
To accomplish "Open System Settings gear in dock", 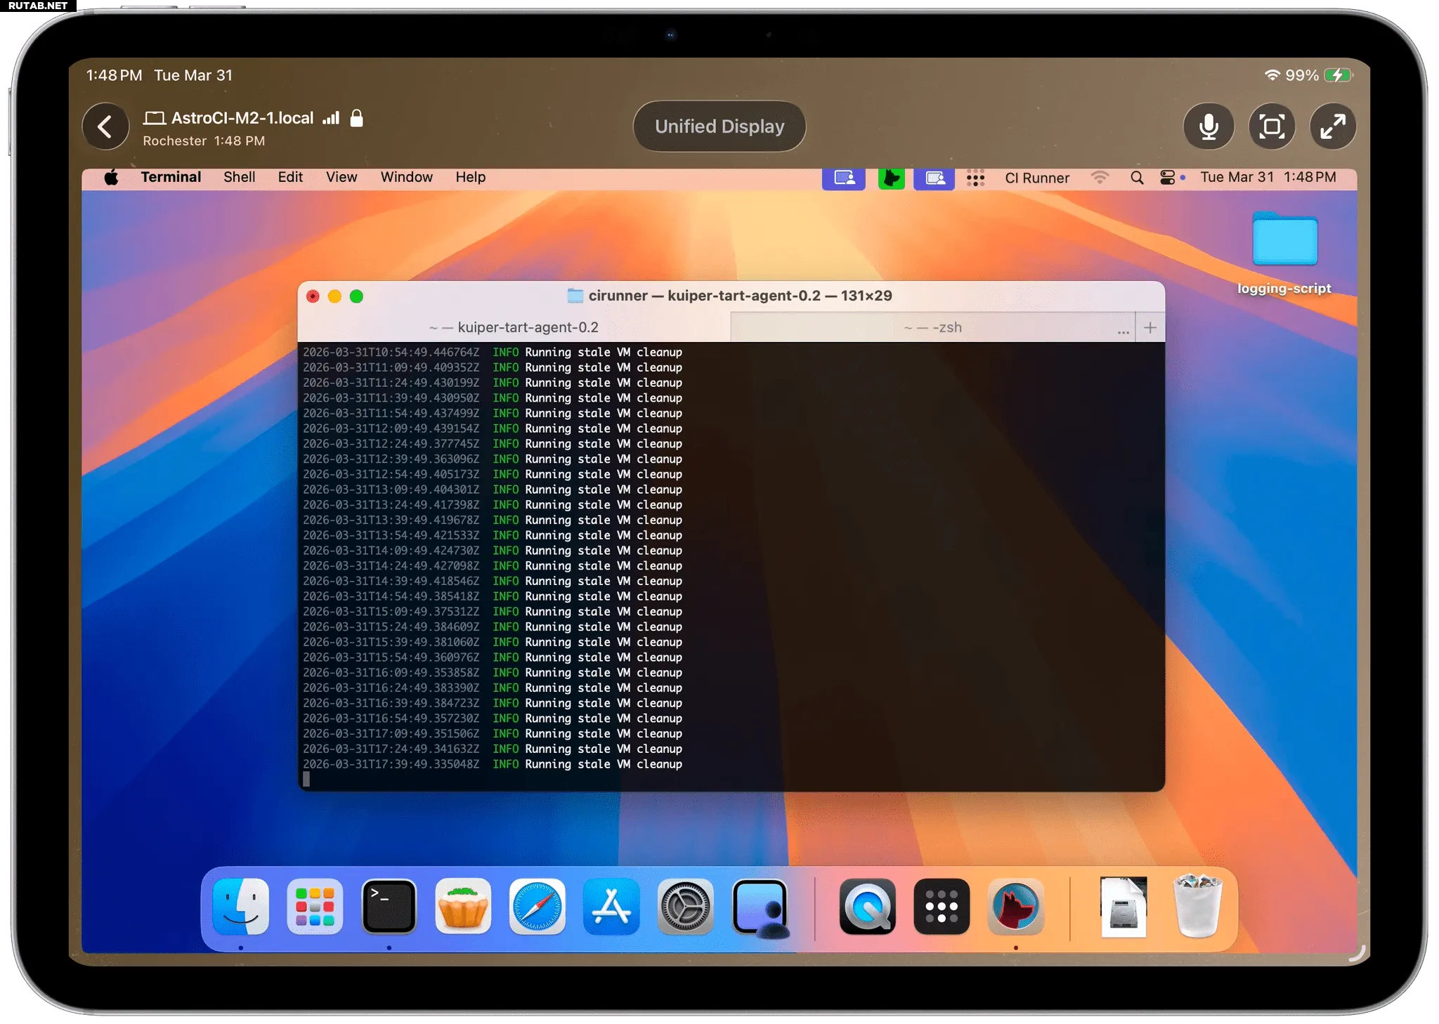I will (x=685, y=907).
